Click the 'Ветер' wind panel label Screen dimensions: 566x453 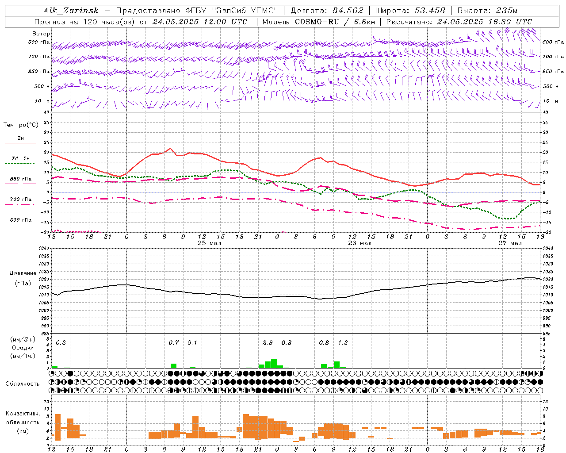[41, 34]
